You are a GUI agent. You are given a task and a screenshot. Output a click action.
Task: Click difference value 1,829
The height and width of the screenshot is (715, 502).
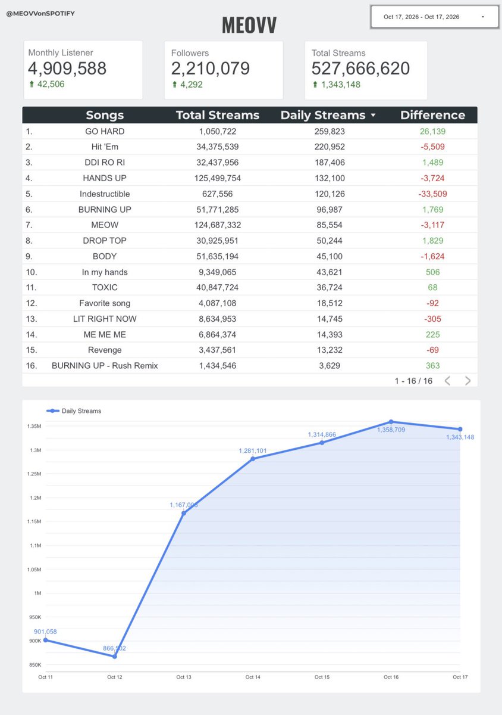click(432, 241)
